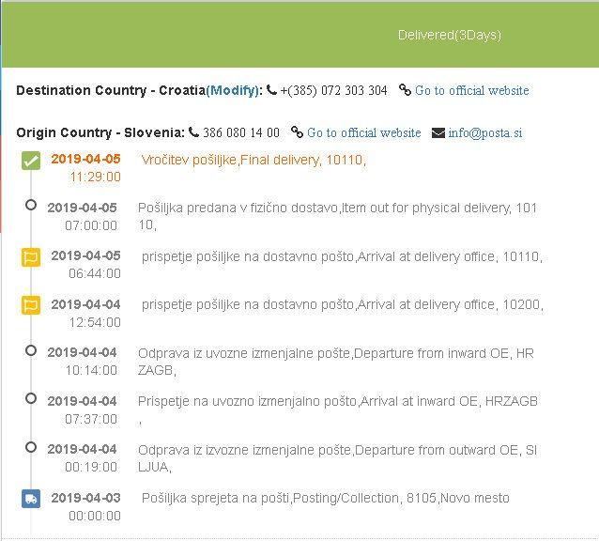Click the Slovenia phone icon
The image size is (599, 541).
point(193,133)
